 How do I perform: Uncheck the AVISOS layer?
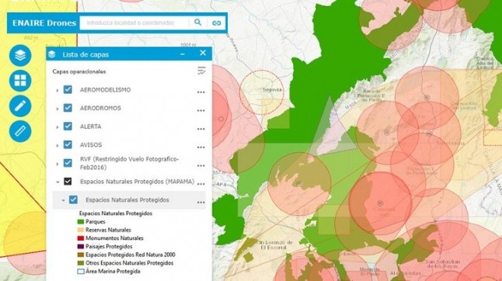(x=68, y=144)
